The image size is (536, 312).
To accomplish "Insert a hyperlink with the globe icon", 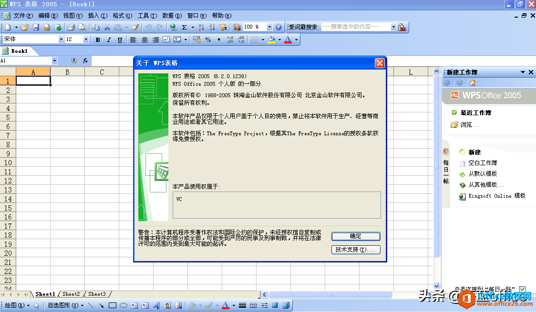I will point(173,27).
